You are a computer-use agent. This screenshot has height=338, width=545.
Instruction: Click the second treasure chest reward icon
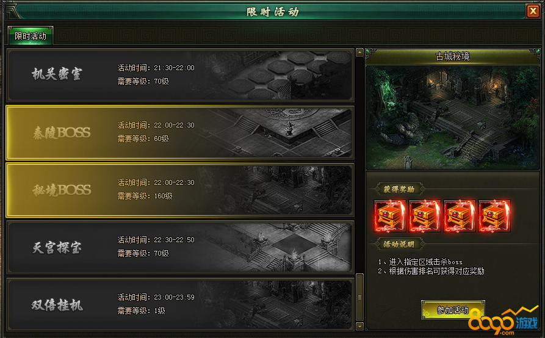[x=425, y=216]
